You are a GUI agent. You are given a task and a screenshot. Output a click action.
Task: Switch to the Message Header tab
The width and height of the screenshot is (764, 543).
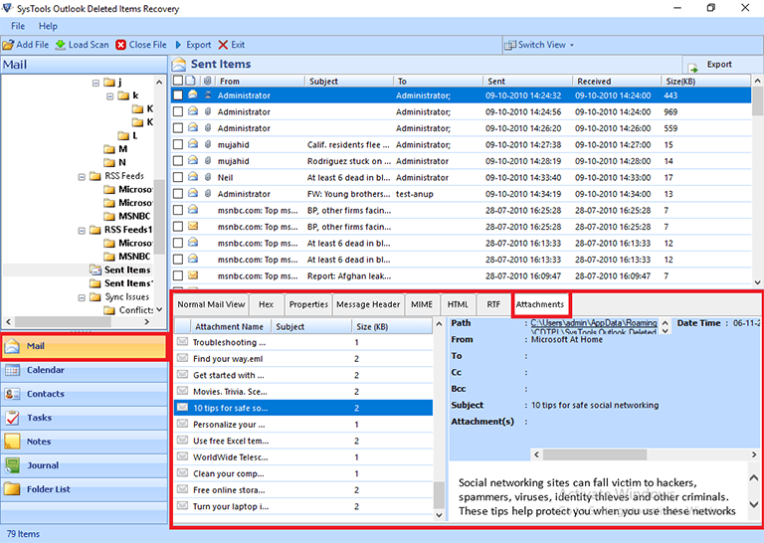pyautogui.click(x=368, y=304)
